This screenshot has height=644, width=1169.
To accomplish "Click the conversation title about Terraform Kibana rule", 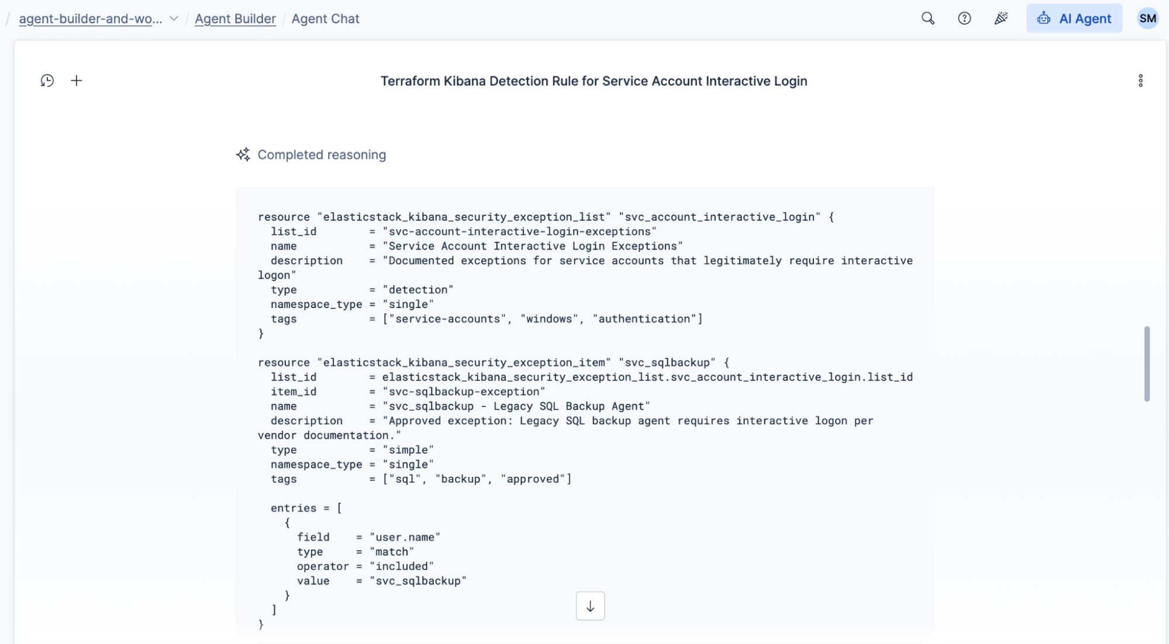I will pos(594,81).
